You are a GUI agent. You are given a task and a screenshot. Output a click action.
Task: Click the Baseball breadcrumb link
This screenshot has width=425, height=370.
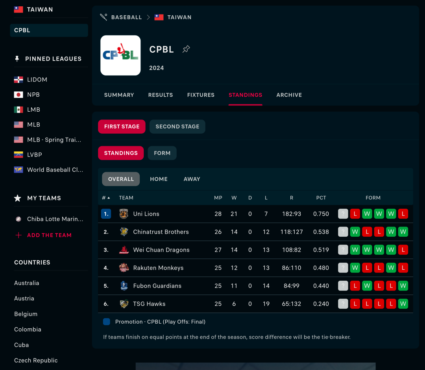127,17
